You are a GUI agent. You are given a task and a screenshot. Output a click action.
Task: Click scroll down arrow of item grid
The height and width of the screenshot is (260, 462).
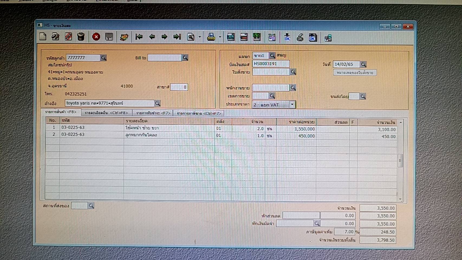[400, 199]
